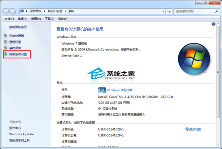Image resolution: width=222 pixels, height=149 pixels.
Task: Click the blue help question mark icon
Action: (213, 24)
